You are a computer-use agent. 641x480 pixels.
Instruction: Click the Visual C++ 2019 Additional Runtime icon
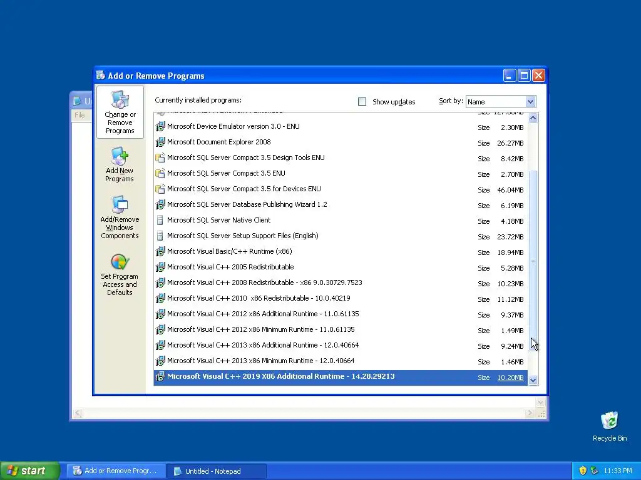click(160, 376)
